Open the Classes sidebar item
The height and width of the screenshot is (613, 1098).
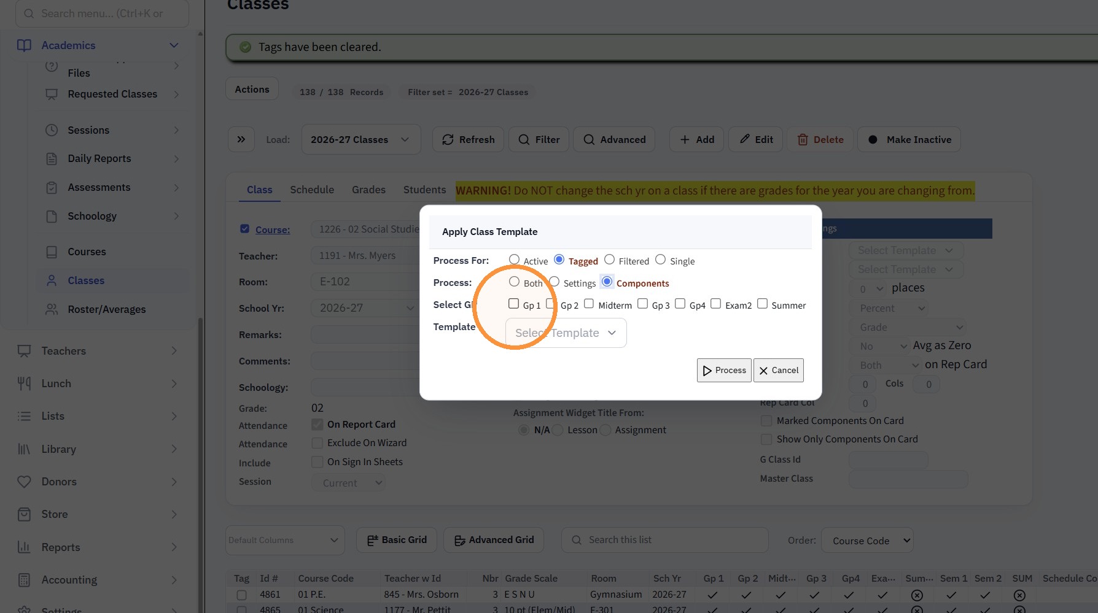[112, 281]
